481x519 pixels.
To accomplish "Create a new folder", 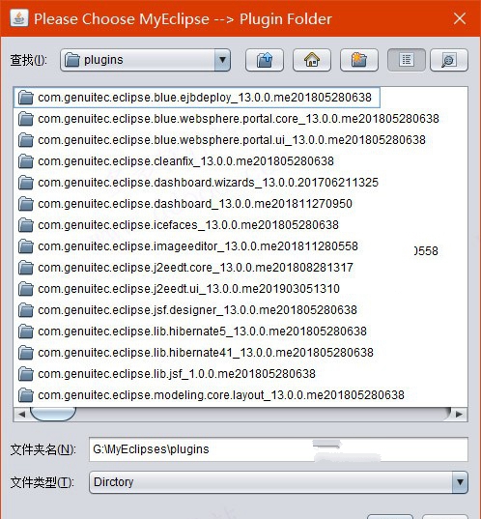I will (359, 60).
